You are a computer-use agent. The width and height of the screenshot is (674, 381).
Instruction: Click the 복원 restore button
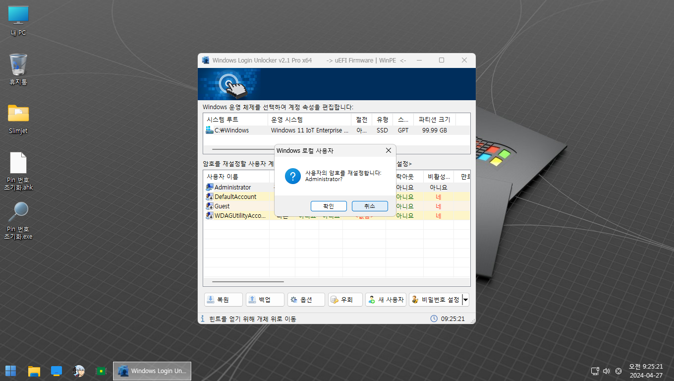point(224,300)
